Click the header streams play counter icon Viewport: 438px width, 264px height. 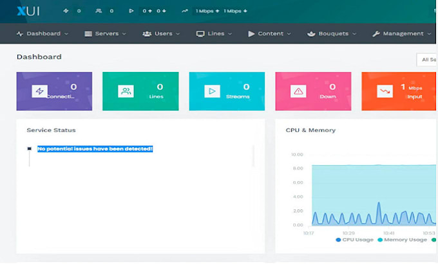click(x=132, y=11)
